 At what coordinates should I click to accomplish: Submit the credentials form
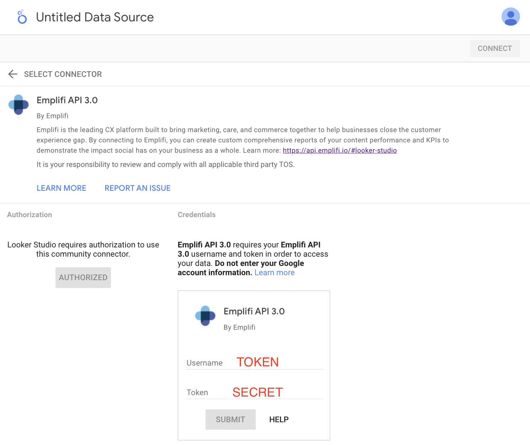pyautogui.click(x=230, y=419)
